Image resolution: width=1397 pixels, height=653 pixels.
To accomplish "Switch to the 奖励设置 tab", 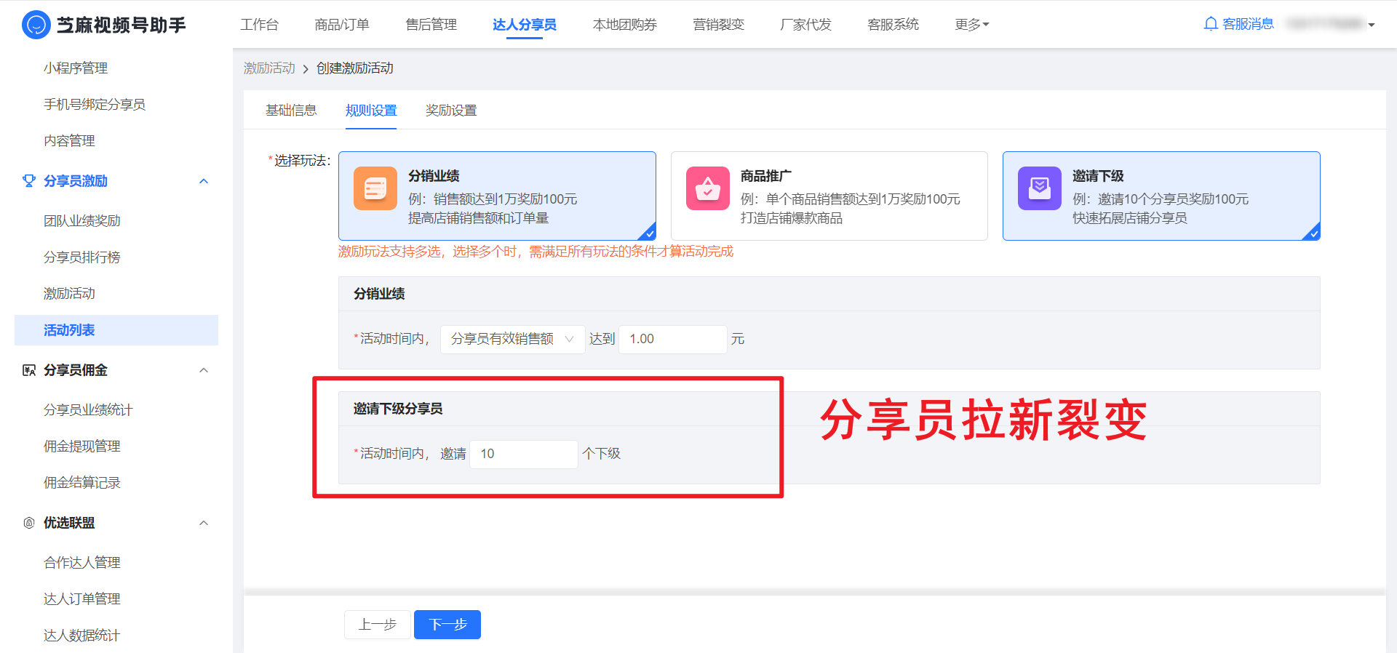I will coord(451,111).
